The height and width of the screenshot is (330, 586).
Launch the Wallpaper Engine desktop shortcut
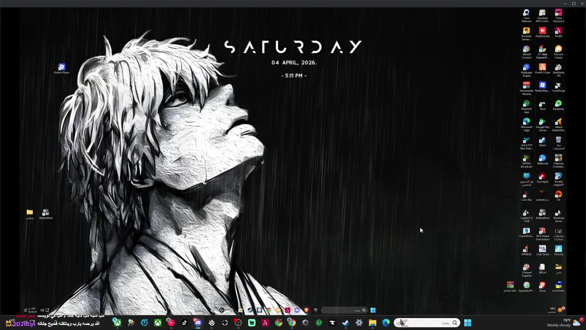(x=526, y=70)
